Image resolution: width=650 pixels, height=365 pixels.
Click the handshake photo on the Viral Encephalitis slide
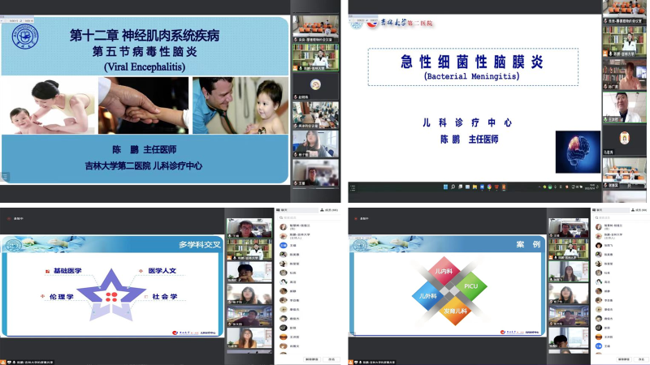(145, 105)
